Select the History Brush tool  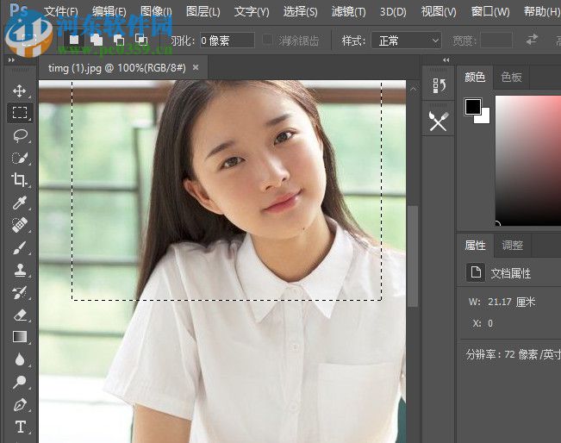coord(20,293)
